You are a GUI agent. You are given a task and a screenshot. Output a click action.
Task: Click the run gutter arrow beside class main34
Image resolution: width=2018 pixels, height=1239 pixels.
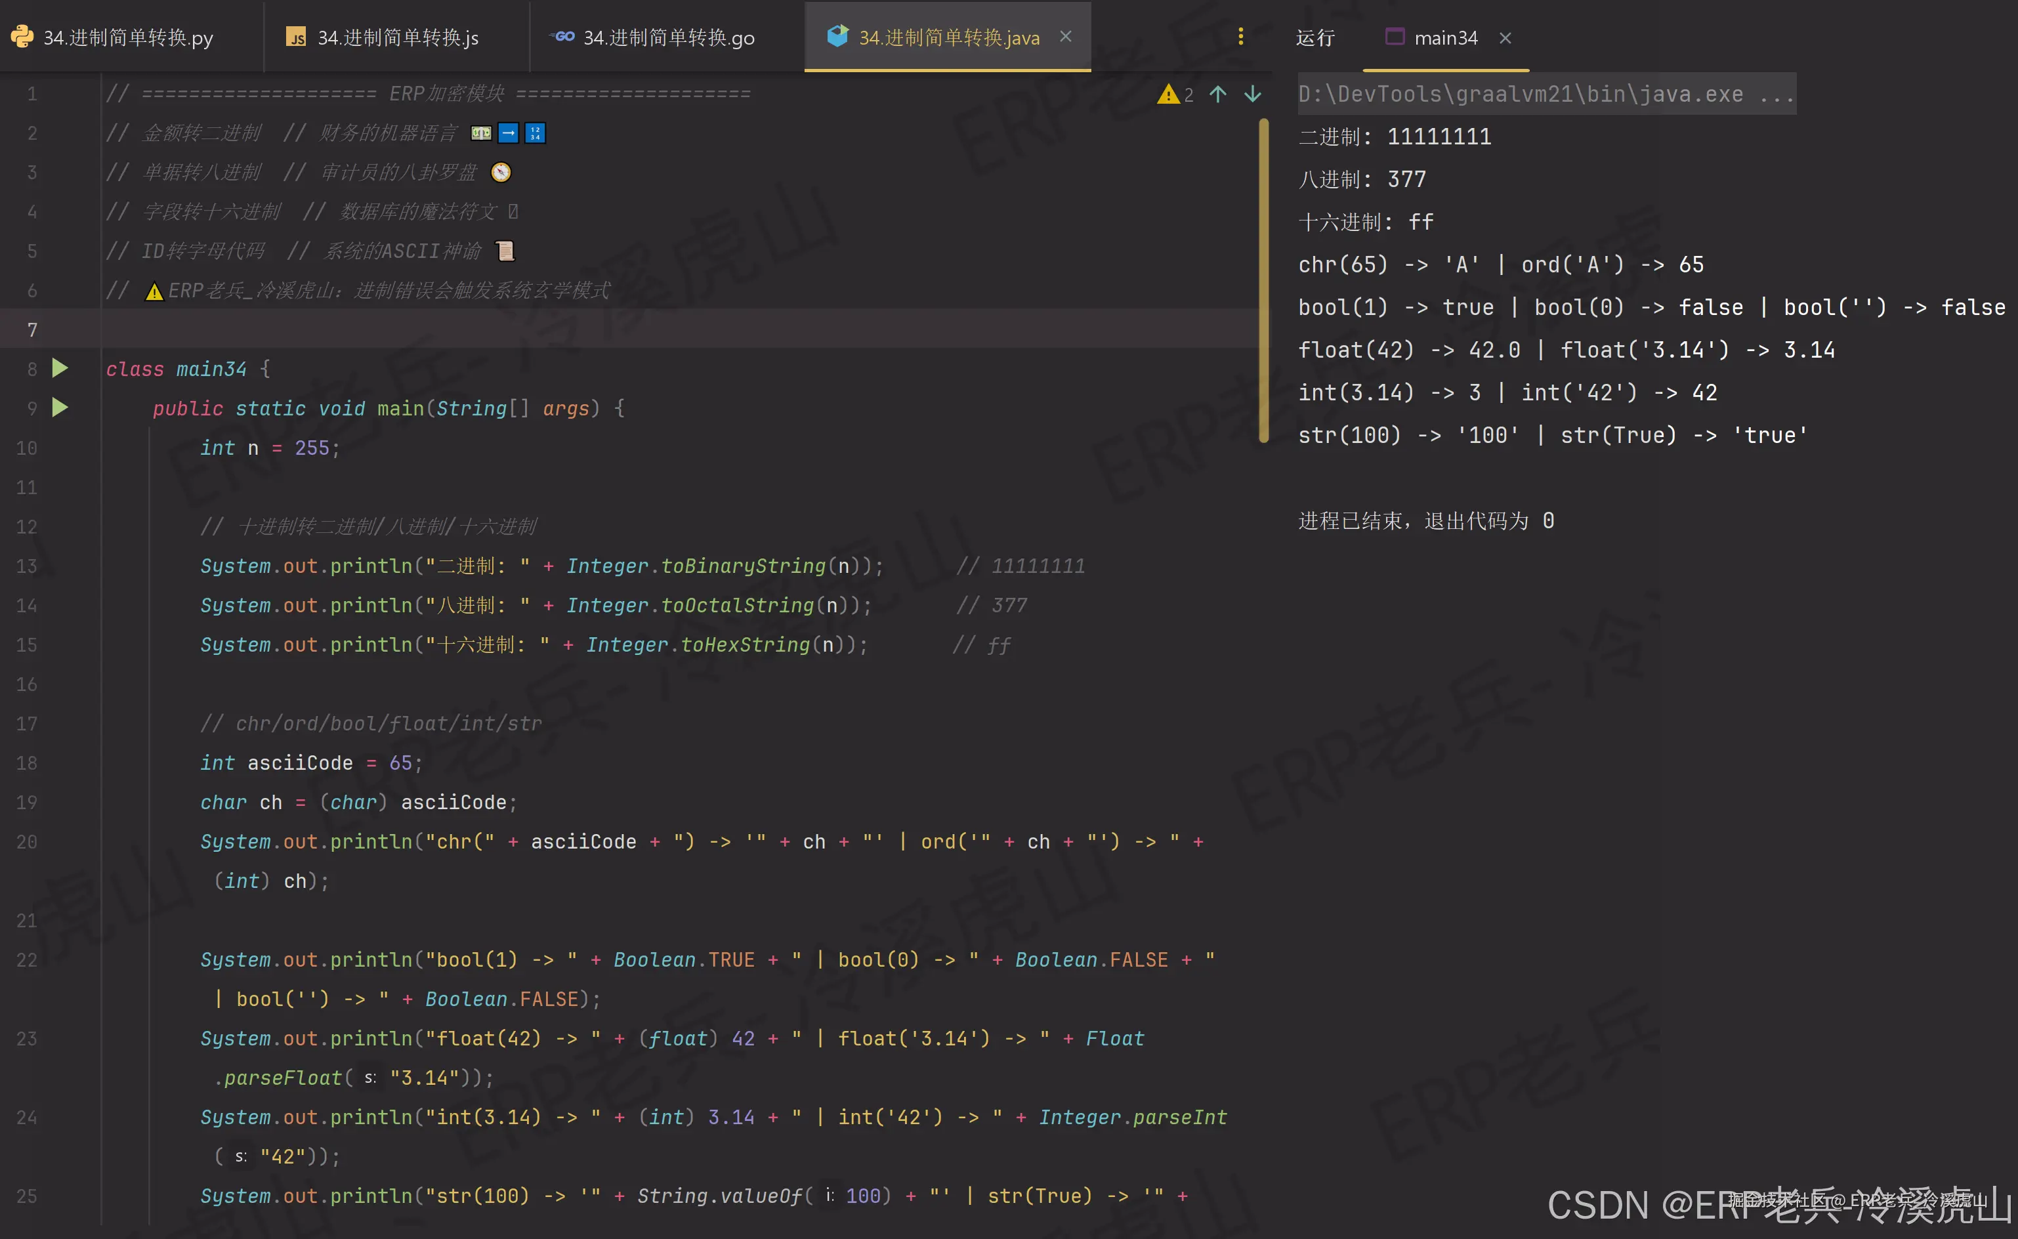click(60, 369)
